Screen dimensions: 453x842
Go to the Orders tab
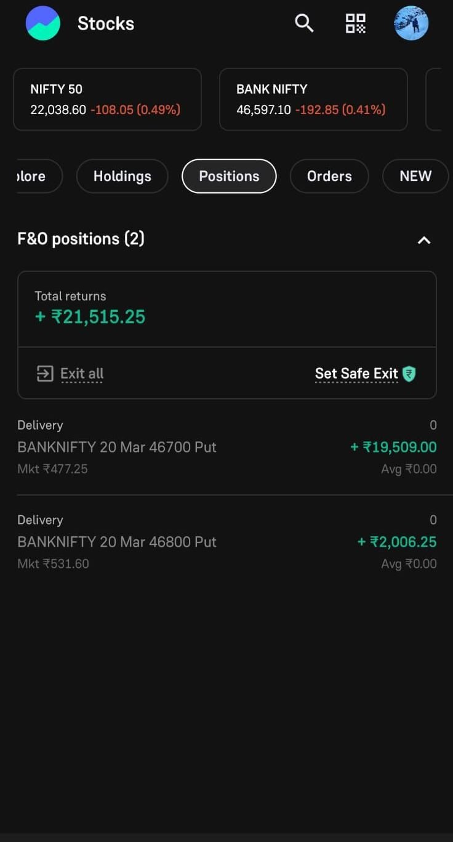pyautogui.click(x=329, y=176)
